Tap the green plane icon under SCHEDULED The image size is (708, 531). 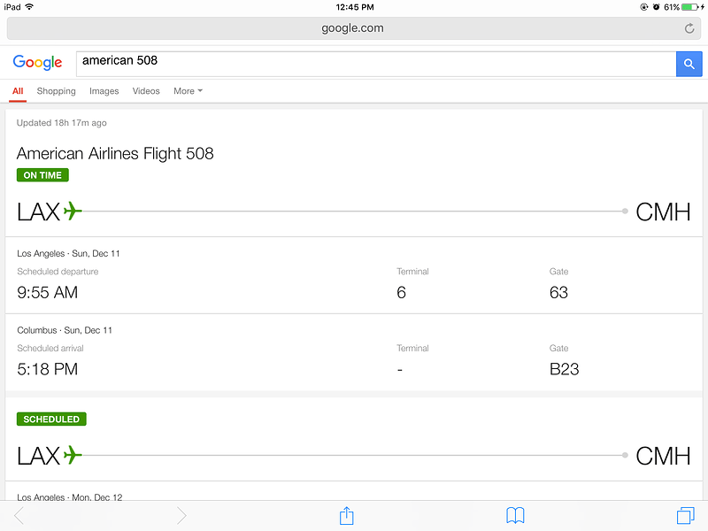(x=73, y=455)
